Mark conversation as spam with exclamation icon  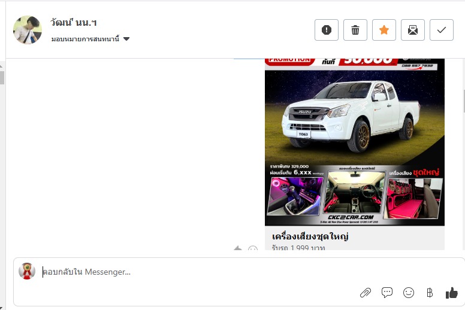click(x=327, y=30)
